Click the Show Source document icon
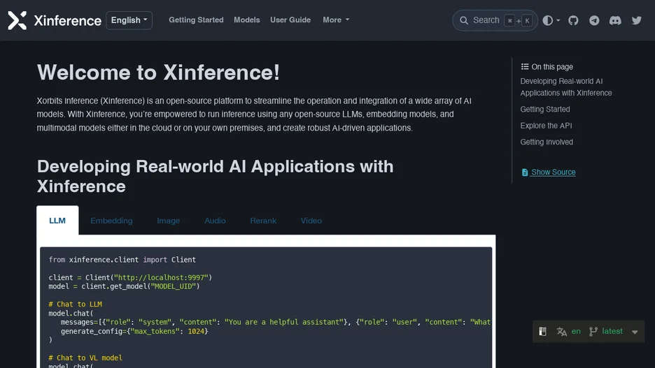This screenshot has width=655, height=368. [x=525, y=172]
